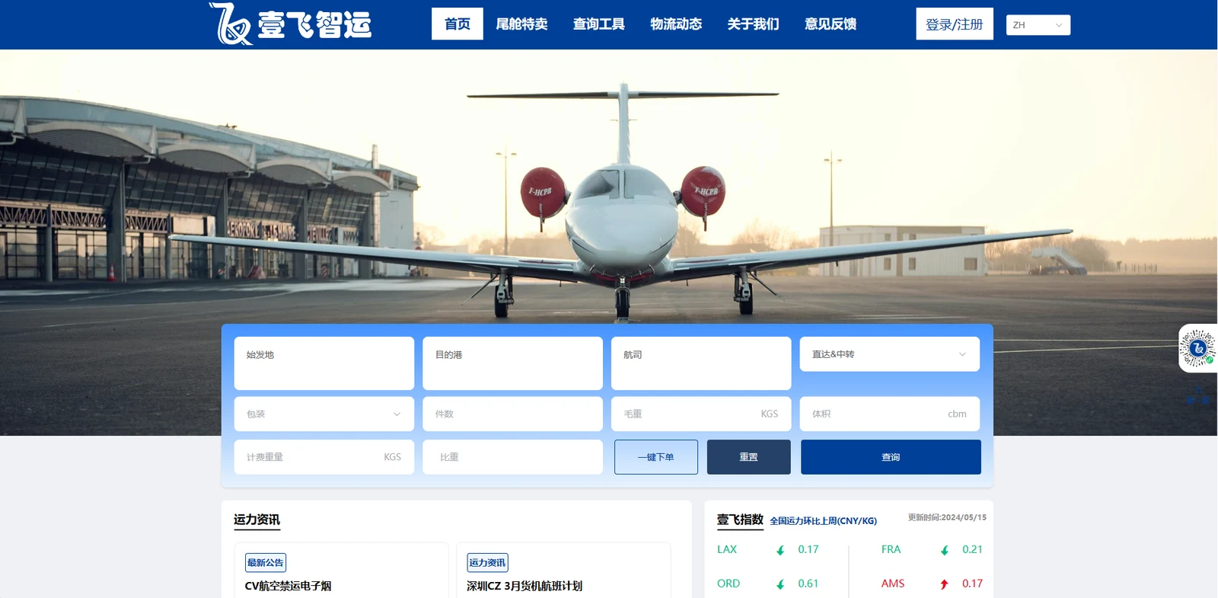Screen dimensions: 1218x598
Task: Click the green down arrow beside FRA
Action: click(945, 550)
